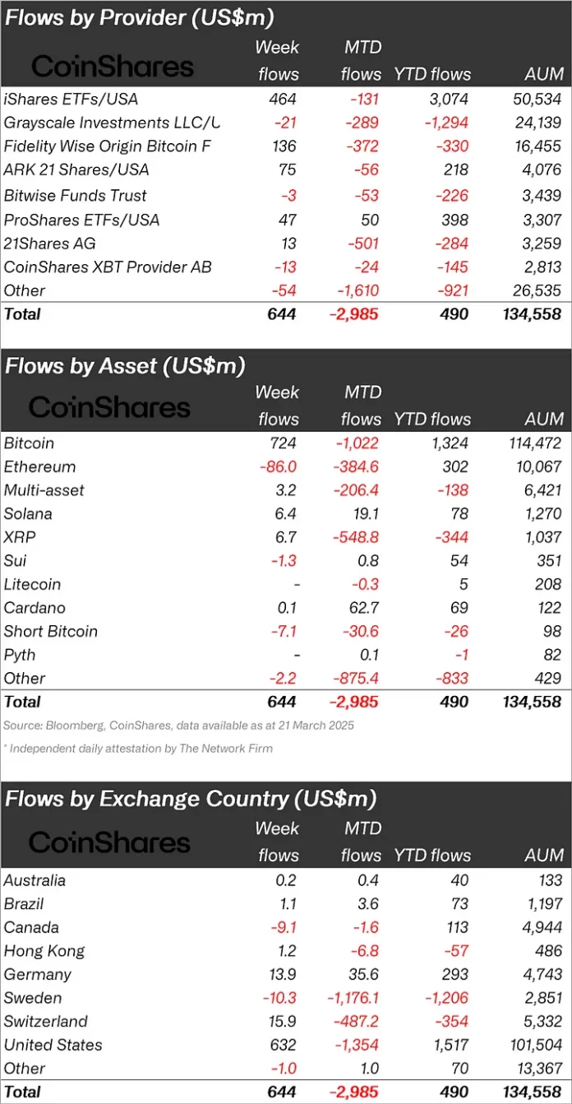Select the XRP asset row label

(20, 537)
